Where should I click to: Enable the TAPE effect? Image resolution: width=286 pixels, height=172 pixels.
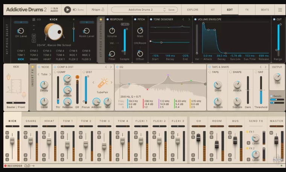210,72
